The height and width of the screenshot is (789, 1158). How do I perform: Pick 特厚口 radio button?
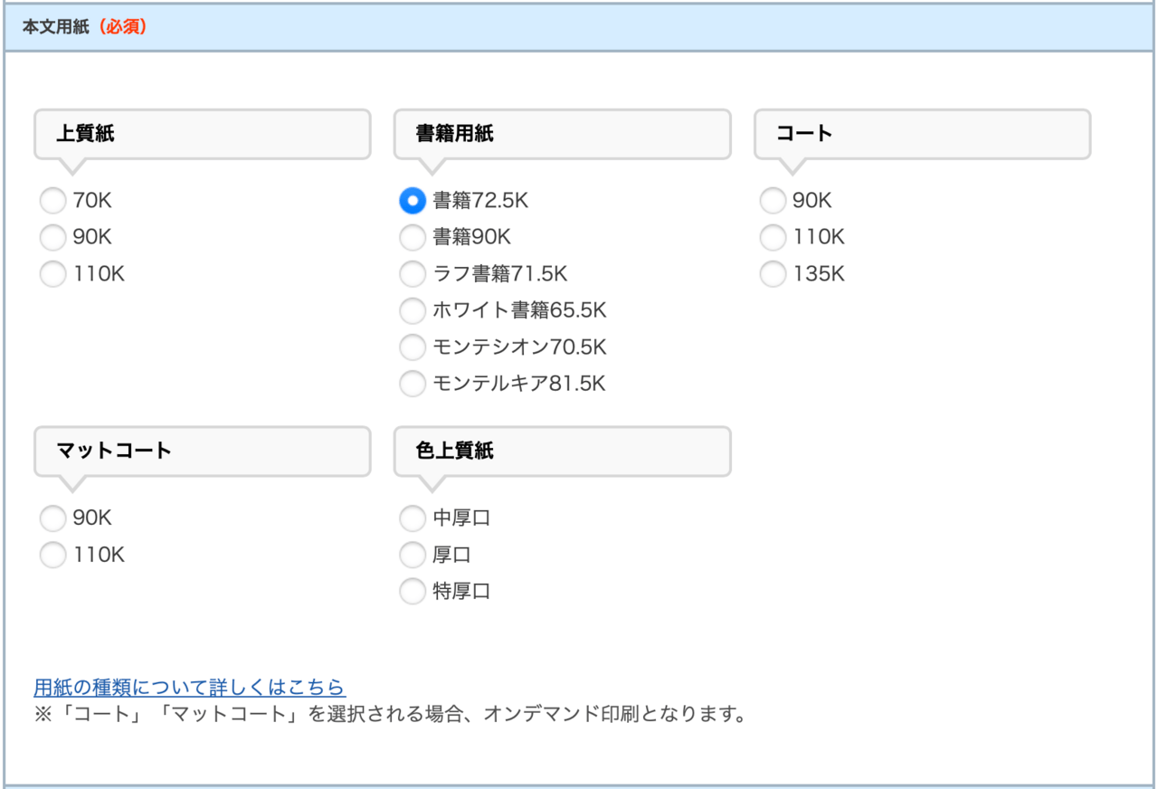point(413,592)
